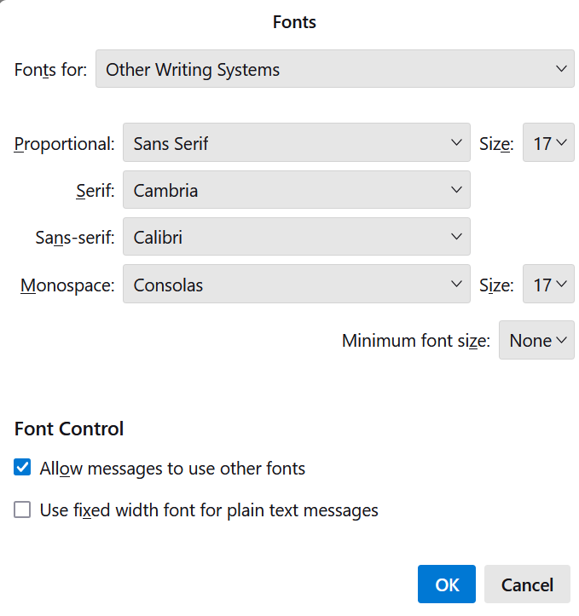The height and width of the screenshot is (616, 579).
Task: Open the Minimum font size dropdown
Action: 536,340
